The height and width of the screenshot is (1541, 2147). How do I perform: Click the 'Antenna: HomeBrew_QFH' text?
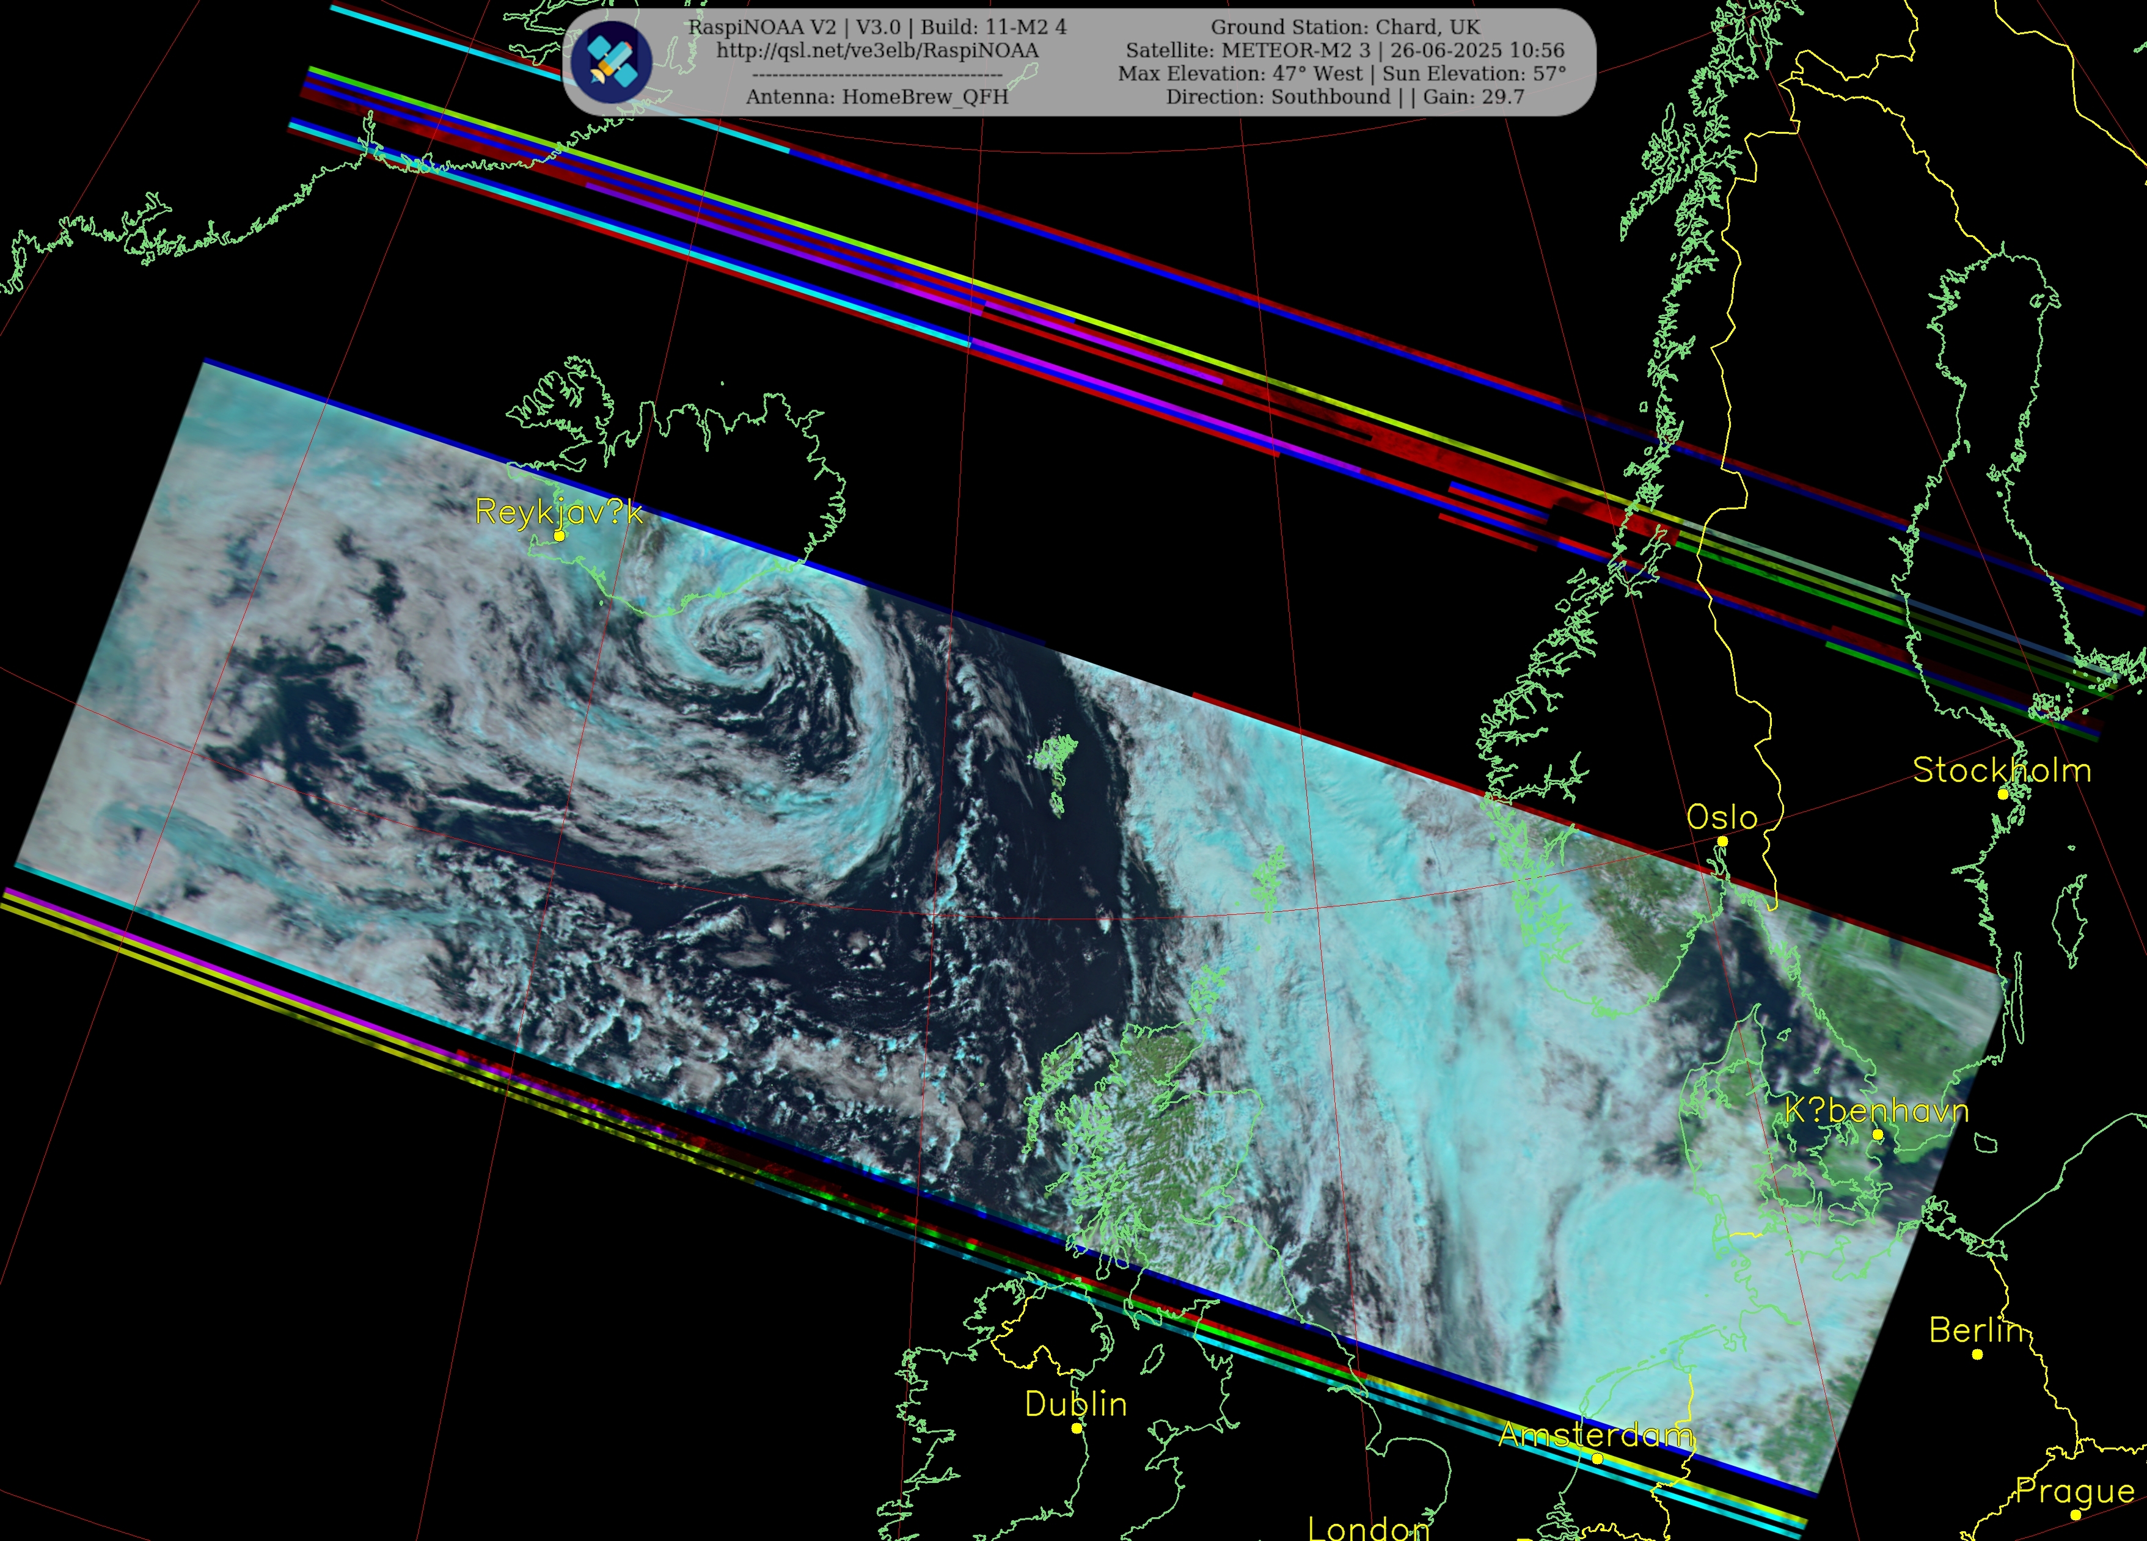tap(877, 97)
